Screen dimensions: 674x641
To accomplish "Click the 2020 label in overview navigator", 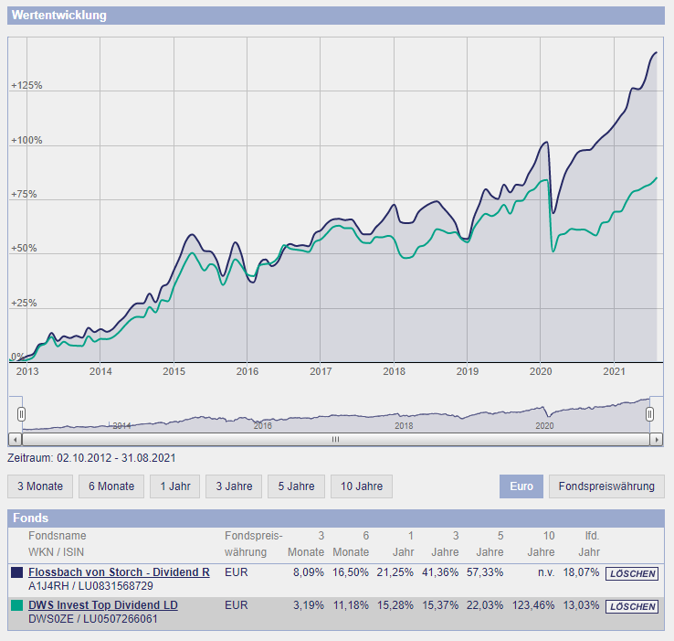I will click(x=544, y=426).
